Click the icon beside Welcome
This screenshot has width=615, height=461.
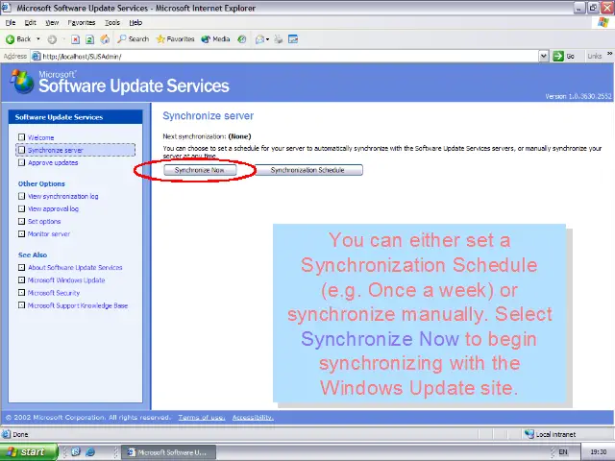[x=21, y=137]
